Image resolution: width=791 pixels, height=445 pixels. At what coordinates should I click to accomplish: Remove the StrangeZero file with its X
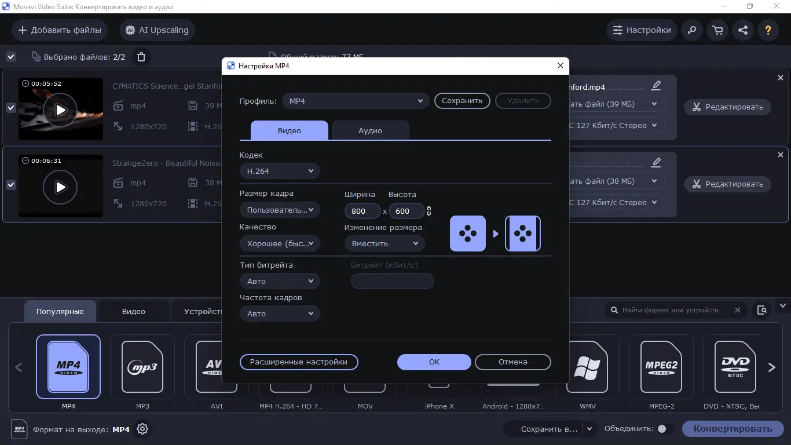pyautogui.click(x=781, y=155)
